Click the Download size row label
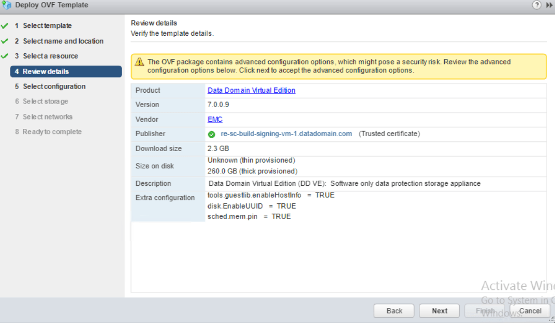Viewport: 555px width, 323px height. [x=158, y=149]
